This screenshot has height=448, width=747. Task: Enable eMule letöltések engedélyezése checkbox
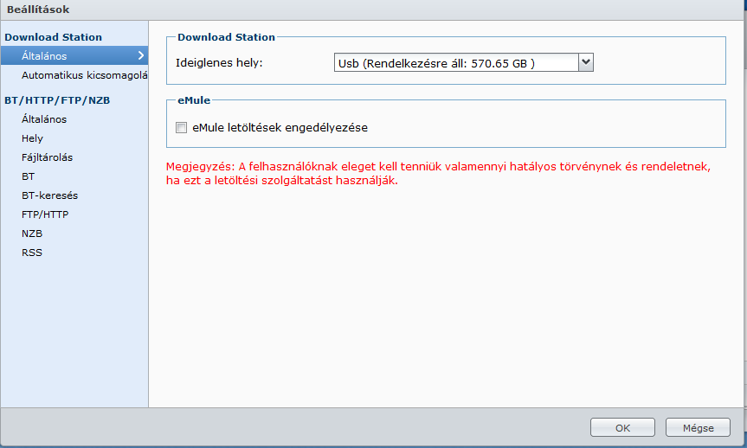[x=181, y=128]
